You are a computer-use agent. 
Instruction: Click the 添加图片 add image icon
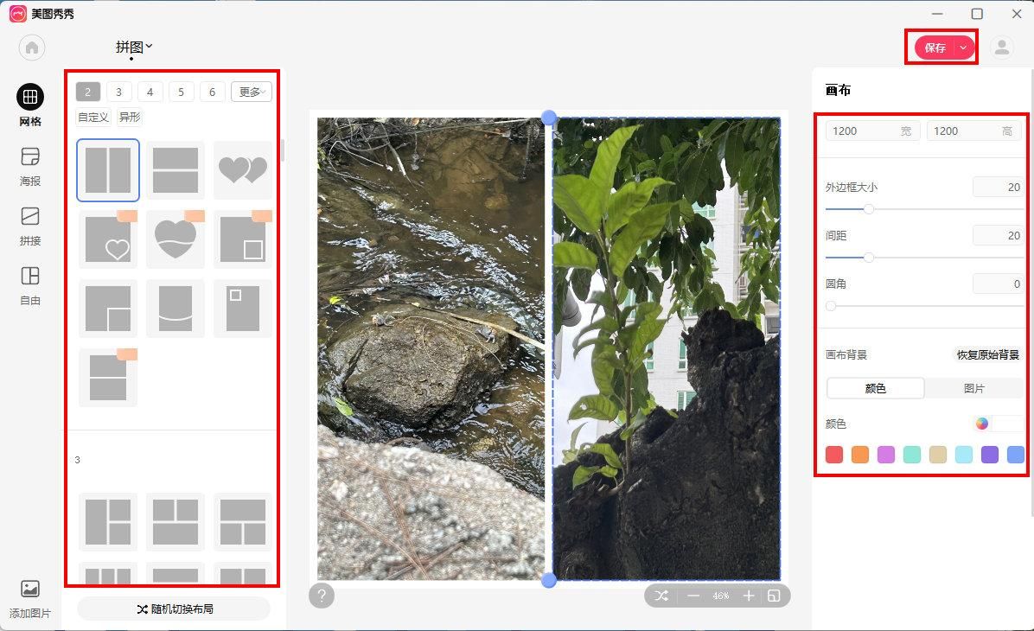pyautogui.click(x=29, y=589)
